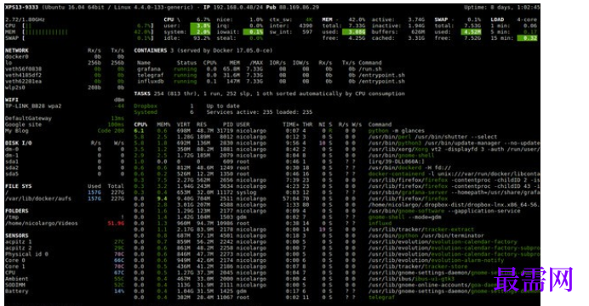This screenshot has height=306, width=589.
Task: Click the DISK I/O section header
Action: pyautogui.click(x=18, y=143)
